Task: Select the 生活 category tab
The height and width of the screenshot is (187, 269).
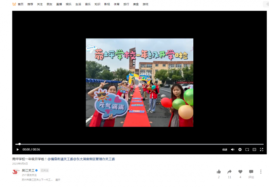Action: (x=78, y=4)
